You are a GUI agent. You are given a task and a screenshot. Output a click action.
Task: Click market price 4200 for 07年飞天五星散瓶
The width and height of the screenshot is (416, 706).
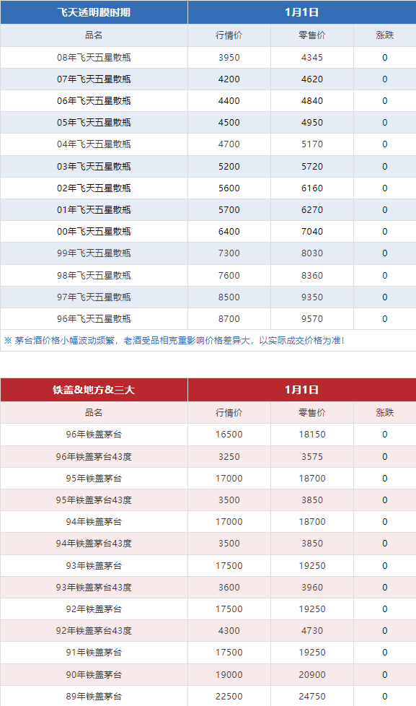(x=229, y=79)
